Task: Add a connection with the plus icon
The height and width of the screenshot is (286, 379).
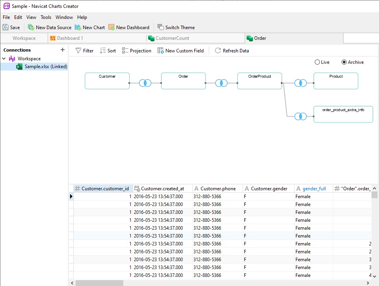Action: [x=63, y=50]
